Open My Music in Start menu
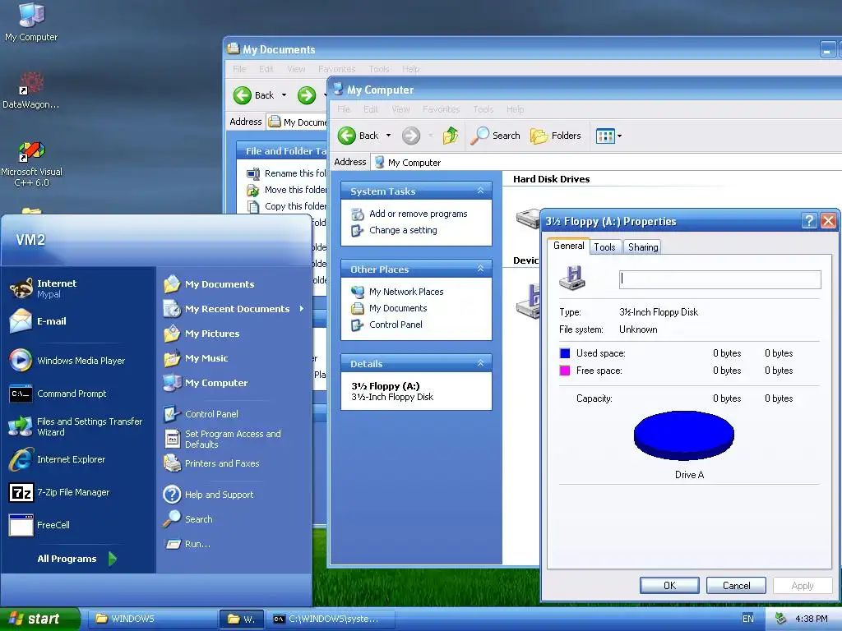 point(196,358)
